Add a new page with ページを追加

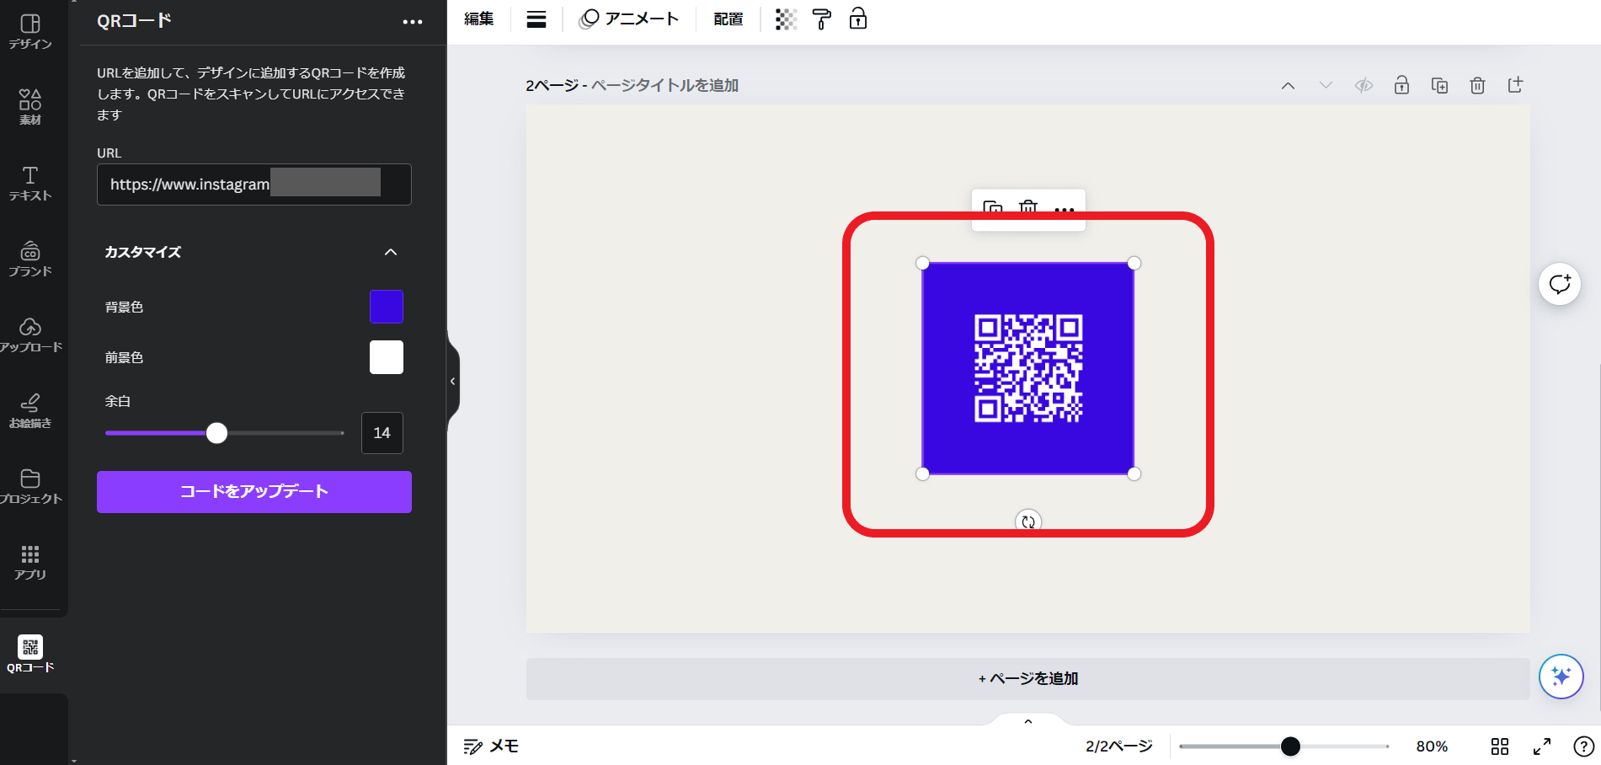coord(1027,678)
